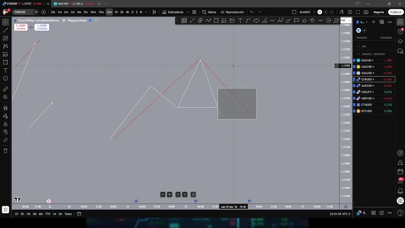The height and width of the screenshot is (228, 405).
Task: Select the Todos date range
Action: 68,214
